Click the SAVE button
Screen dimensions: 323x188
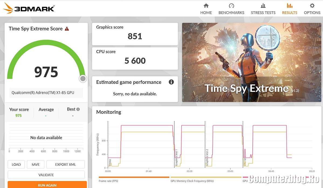36,165
